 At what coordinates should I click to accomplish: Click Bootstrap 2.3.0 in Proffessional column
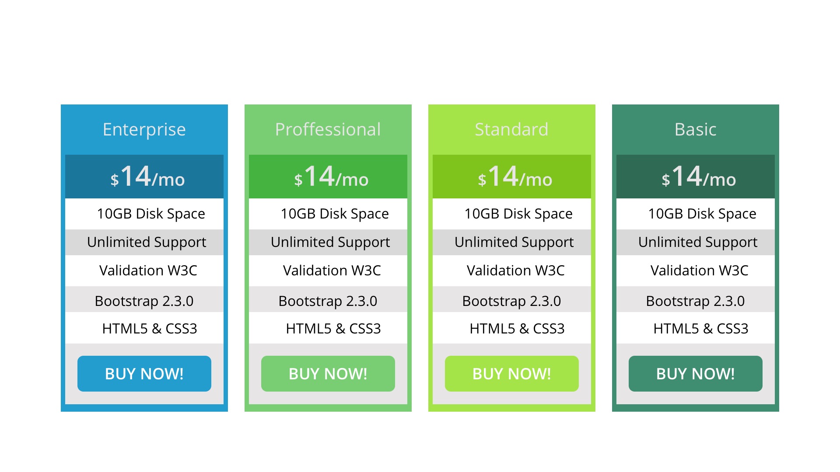click(x=328, y=301)
